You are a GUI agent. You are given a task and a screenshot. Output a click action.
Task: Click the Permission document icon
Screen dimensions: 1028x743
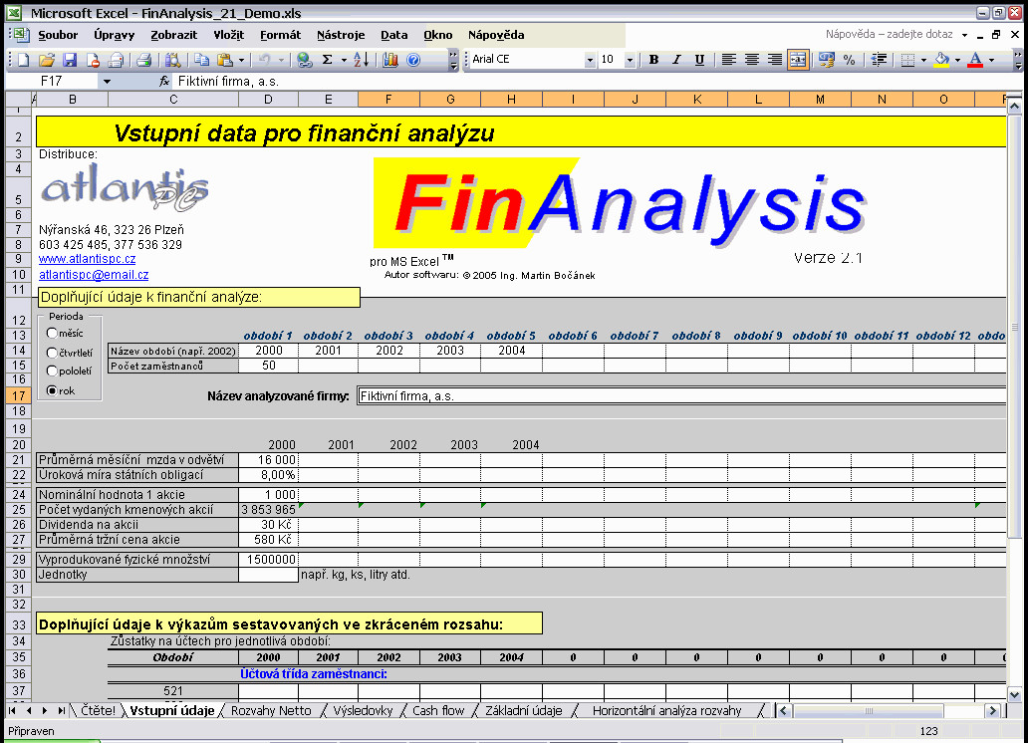[x=93, y=61]
